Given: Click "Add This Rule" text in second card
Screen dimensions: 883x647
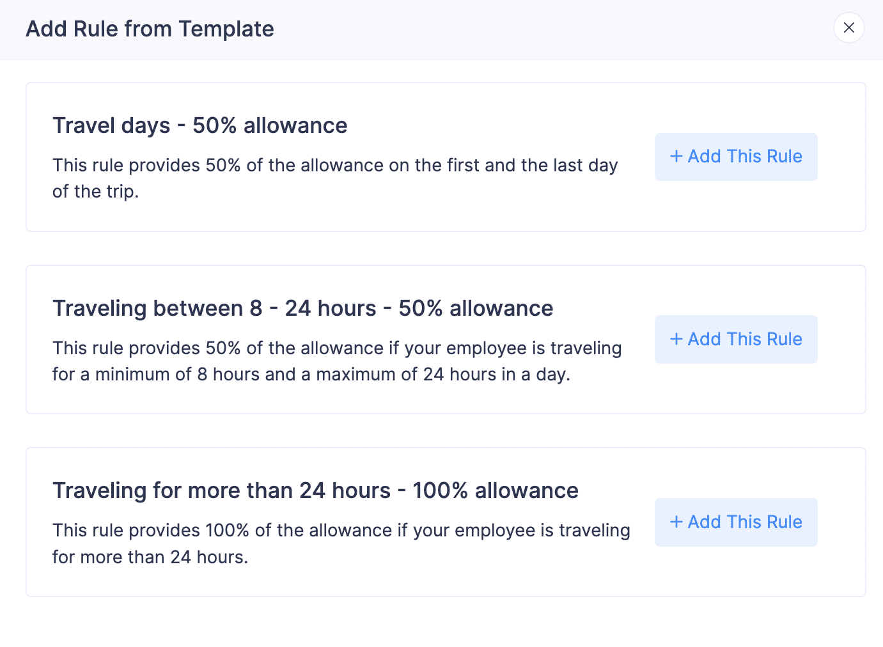Looking at the screenshot, I should (745, 339).
